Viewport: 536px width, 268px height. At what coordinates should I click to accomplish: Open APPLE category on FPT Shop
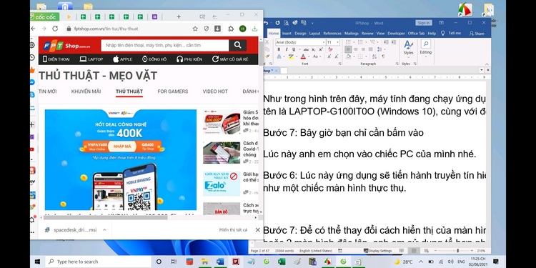point(122,59)
